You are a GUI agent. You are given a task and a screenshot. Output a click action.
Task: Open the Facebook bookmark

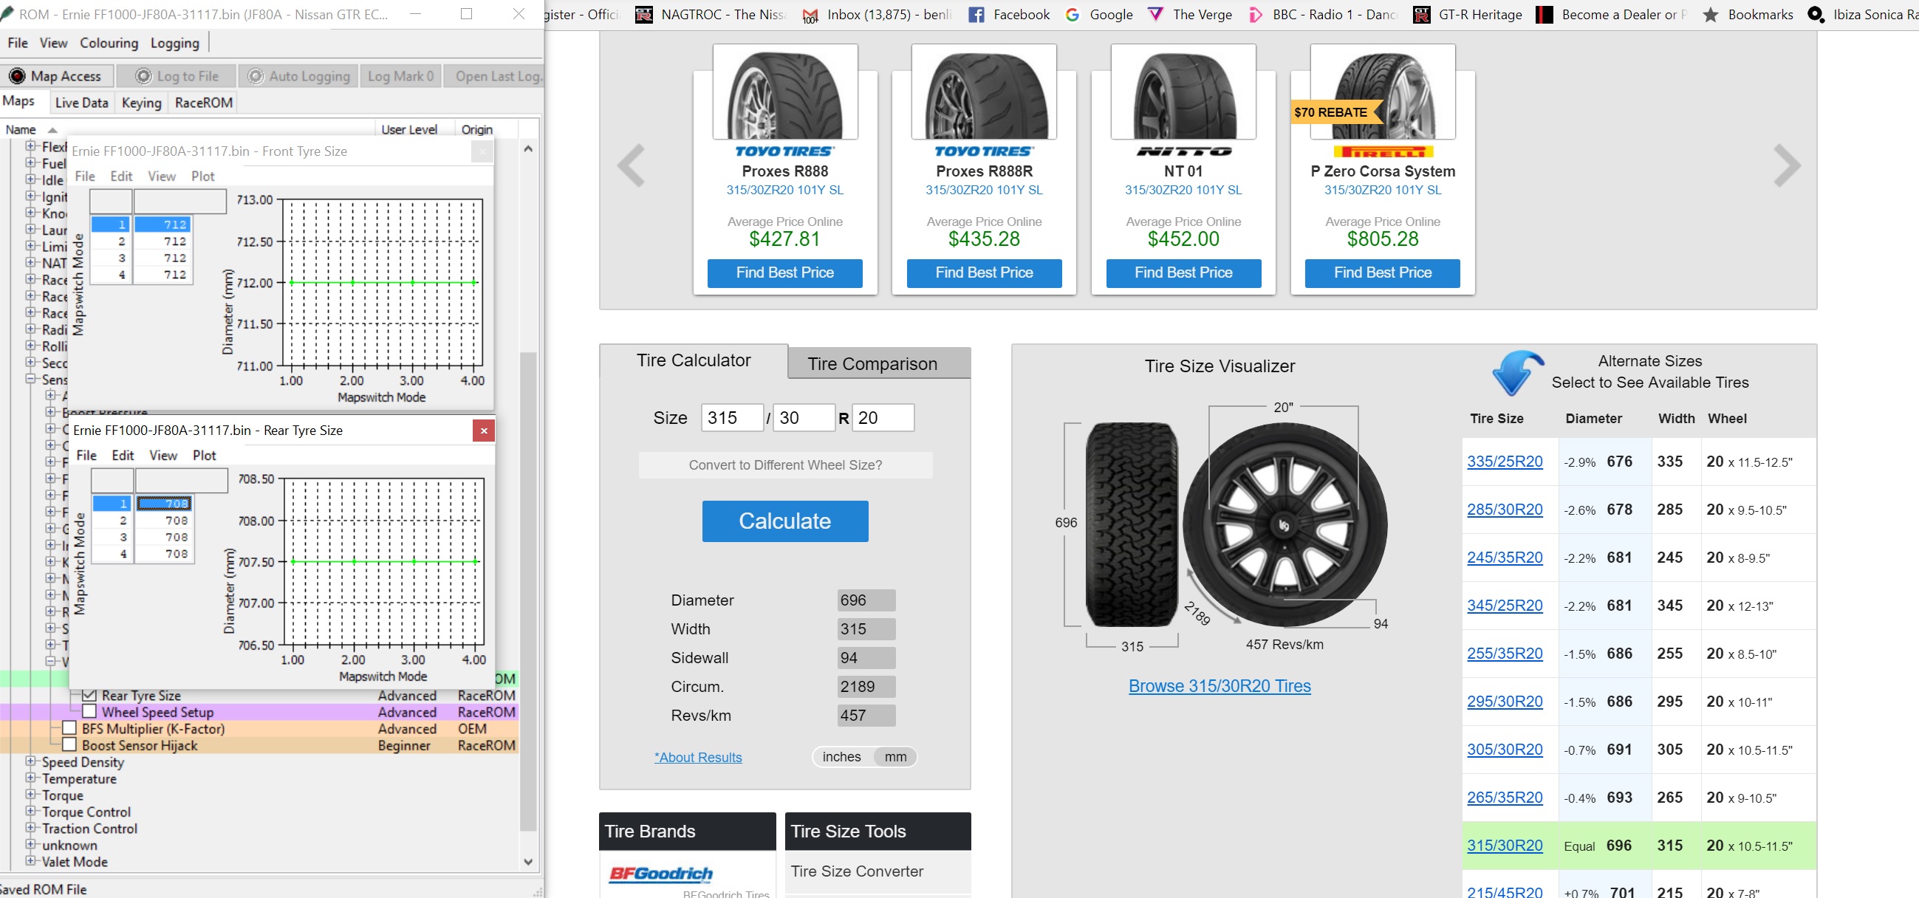tap(1009, 14)
